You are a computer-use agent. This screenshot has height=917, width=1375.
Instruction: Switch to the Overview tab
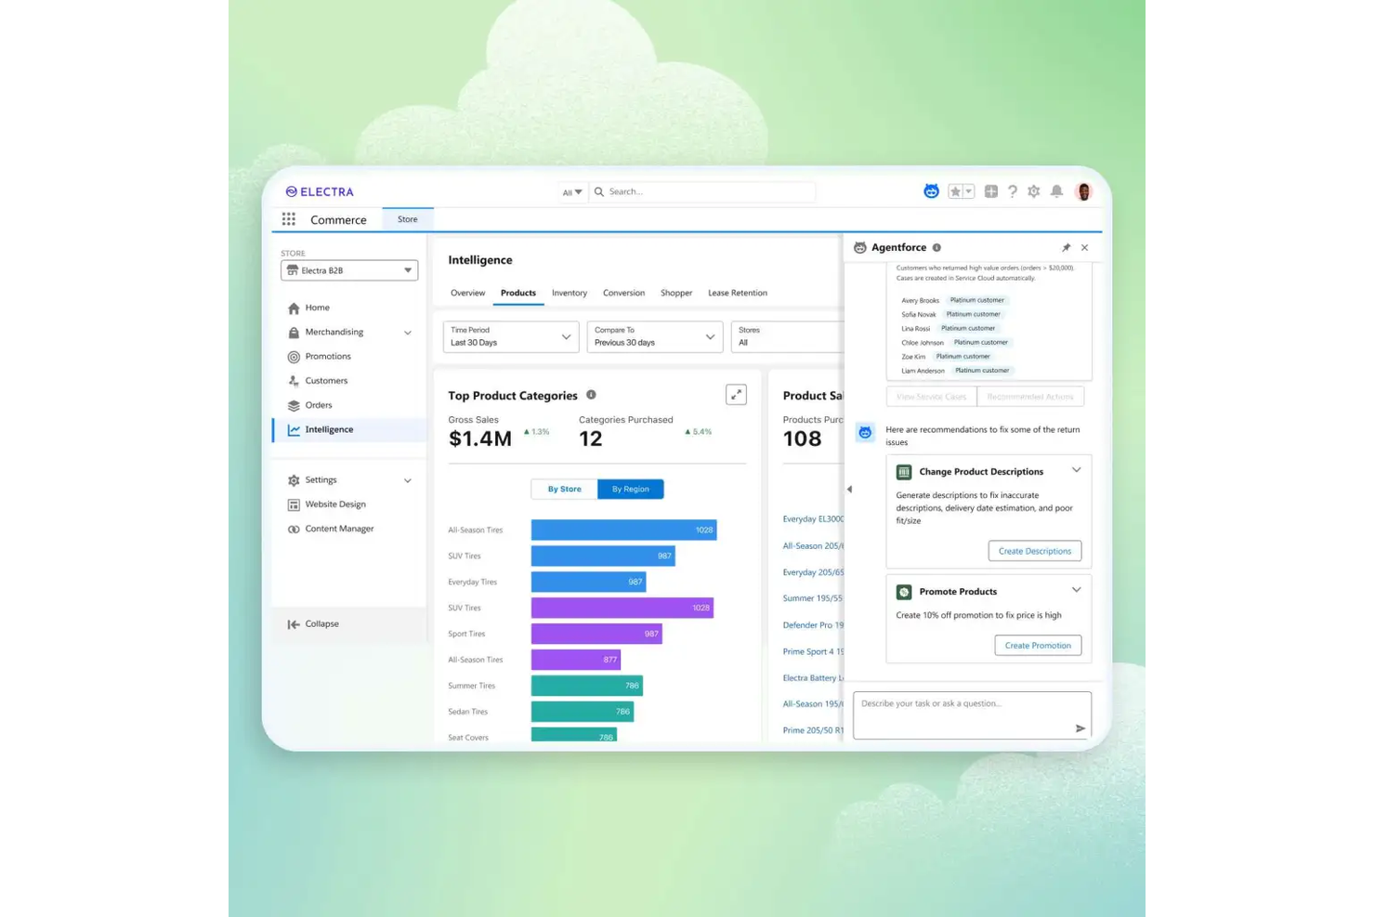coord(467,293)
